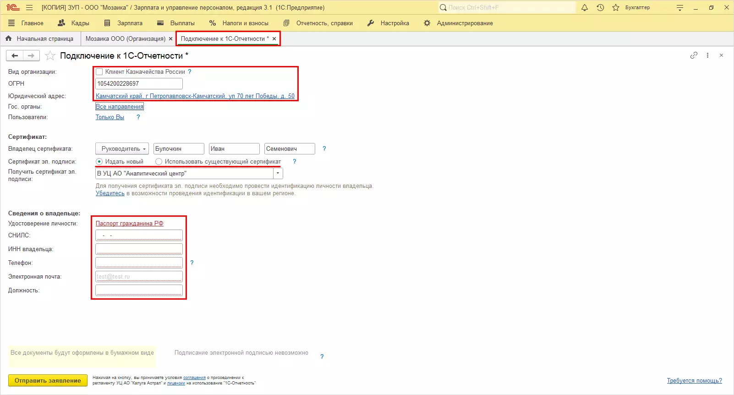The image size is (734, 395).
Task: Open the Зарплата menu section
Action: pos(124,23)
